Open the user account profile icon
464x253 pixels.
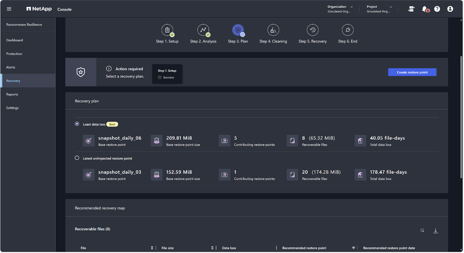(x=450, y=9)
